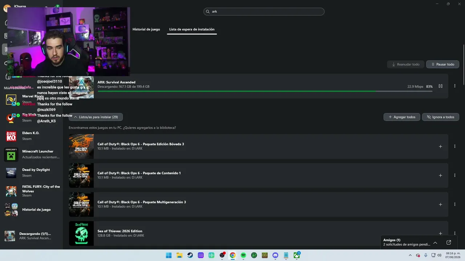Collapse the Listos/as para instalar (29) section

pos(96,117)
